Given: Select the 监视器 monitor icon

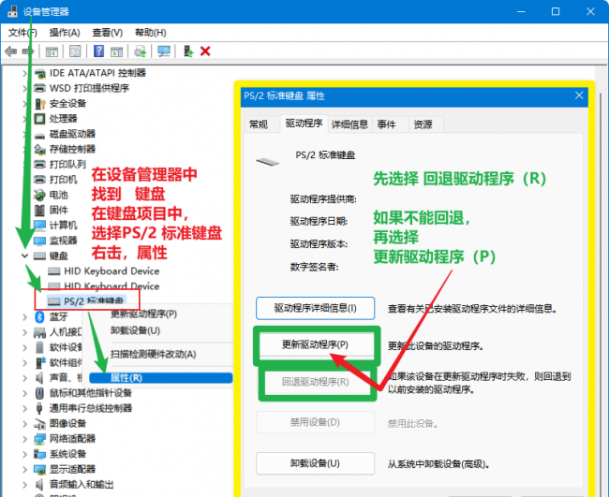Looking at the screenshot, I should 39,241.
